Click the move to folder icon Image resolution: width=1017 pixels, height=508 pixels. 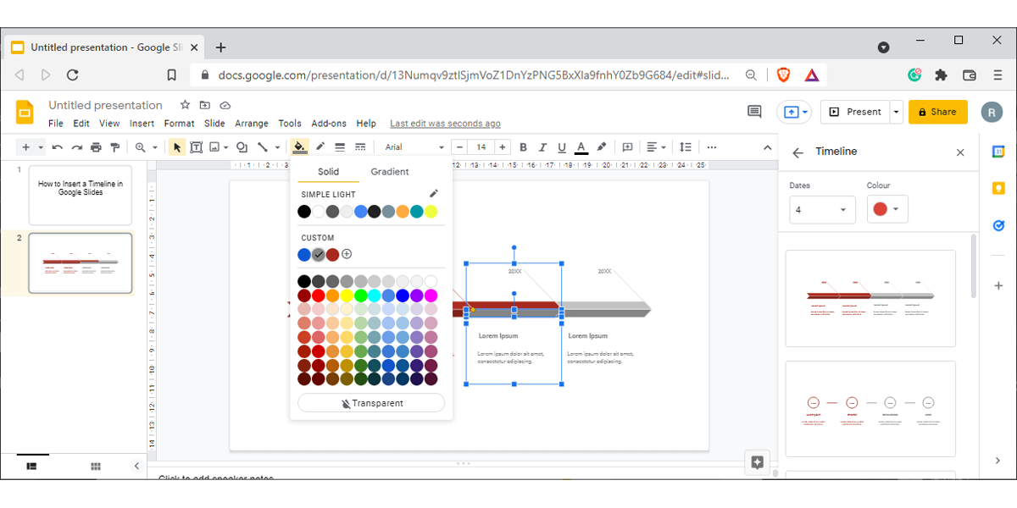pos(205,105)
